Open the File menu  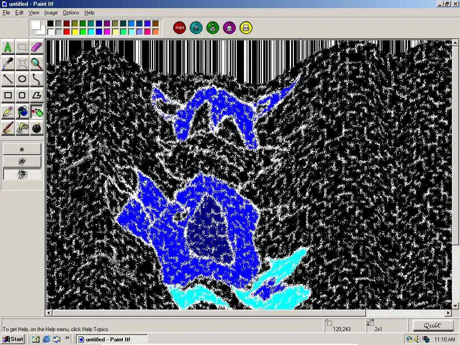pos(6,13)
